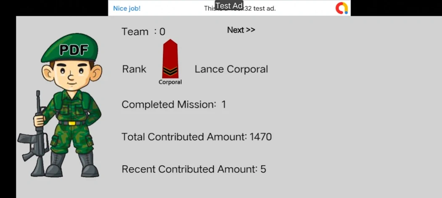Select the Lance Corporal rank title
442x198 pixels.
point(231,69)
